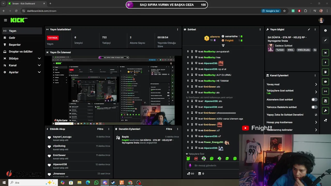
Task: Open Yayın İstatistikleri three-dot menu
Action: 177,29
